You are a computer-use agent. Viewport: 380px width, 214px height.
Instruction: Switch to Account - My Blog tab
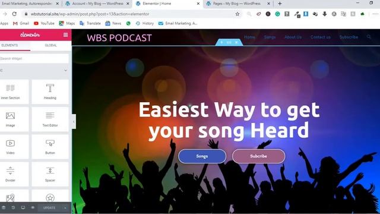(x=97, y=4)
